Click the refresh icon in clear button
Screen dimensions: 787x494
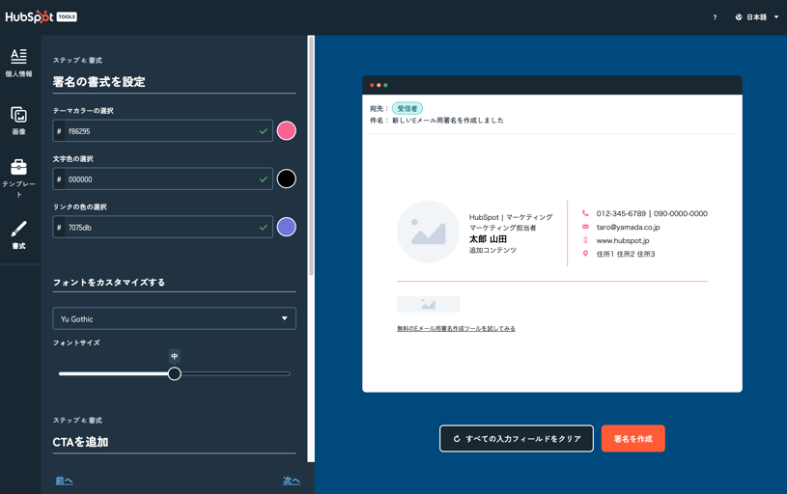[x=457, y=439]
